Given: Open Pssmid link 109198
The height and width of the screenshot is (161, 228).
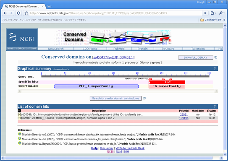Looking at the screenshot, I should [184, 118].
